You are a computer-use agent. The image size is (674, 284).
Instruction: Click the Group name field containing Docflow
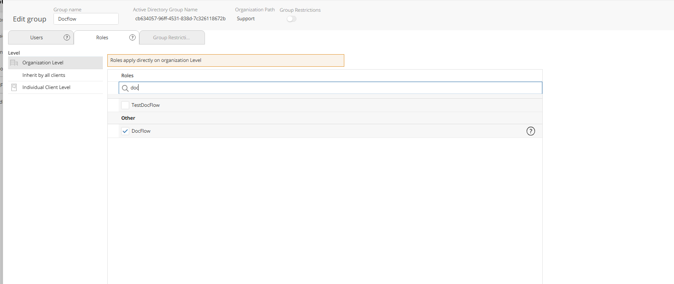tap(86, 19)
